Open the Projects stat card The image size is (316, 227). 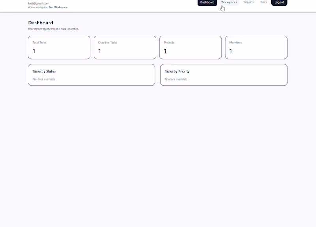click(190, 47)
